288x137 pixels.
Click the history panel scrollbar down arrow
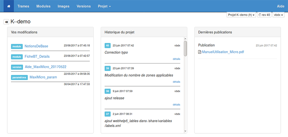pos(185,131)
